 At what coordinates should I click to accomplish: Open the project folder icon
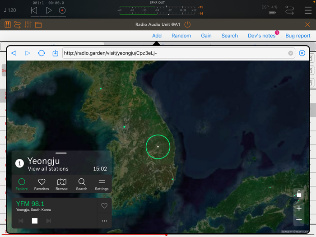tap(38, 25)
